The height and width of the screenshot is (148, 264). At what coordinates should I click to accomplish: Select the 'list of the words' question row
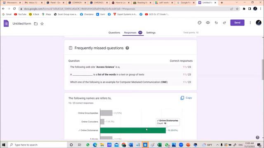[x=130, y=74]
